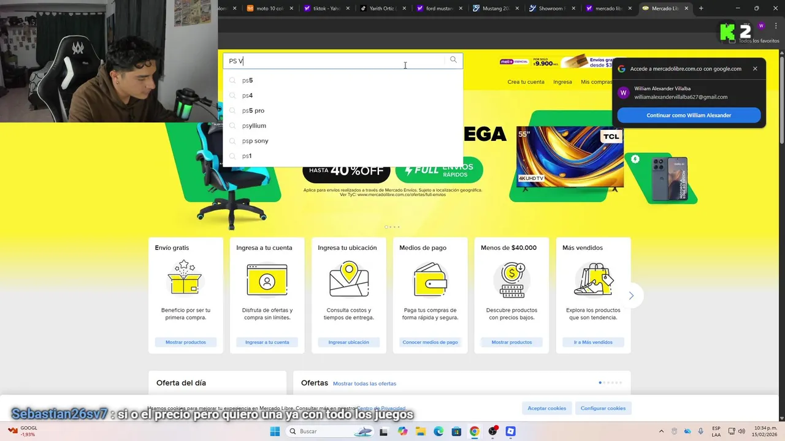Show hidden system tray icons chevron
The height and width of the screenshot is (441, 785).
[661, 431]
